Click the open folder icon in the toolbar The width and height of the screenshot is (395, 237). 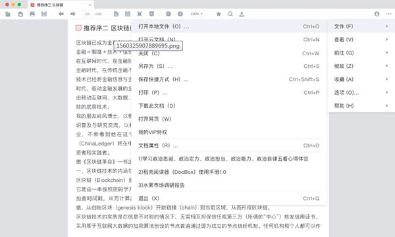pyautogui.click(x=8, y=14)
